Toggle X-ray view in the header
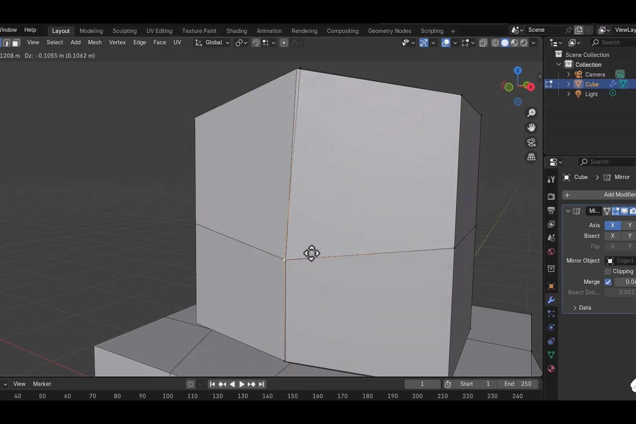Image resolution: width=636 pixels, height=424 pixels. [x=483, y=43]
